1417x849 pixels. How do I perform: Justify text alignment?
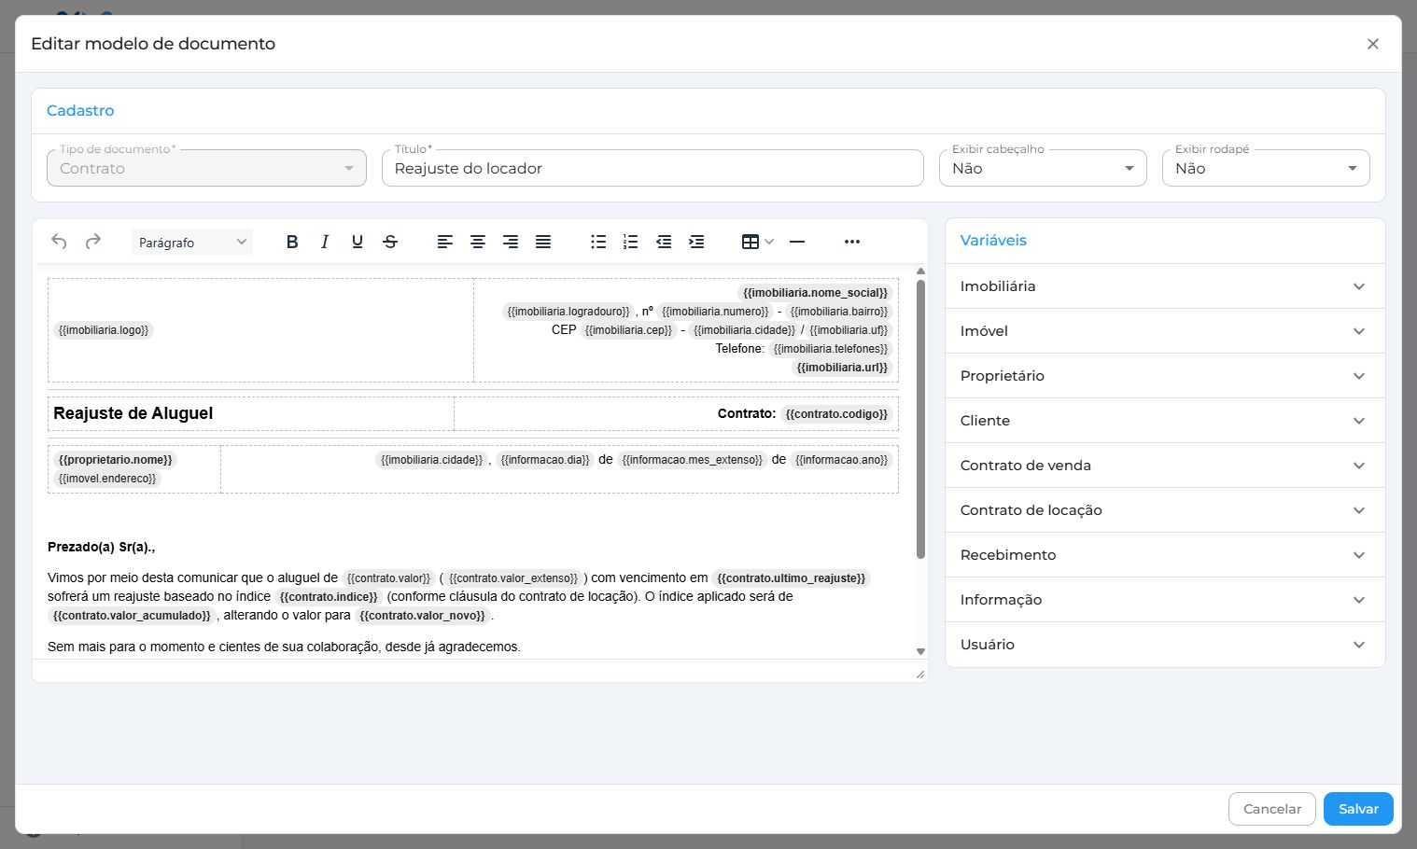(543, 242)
